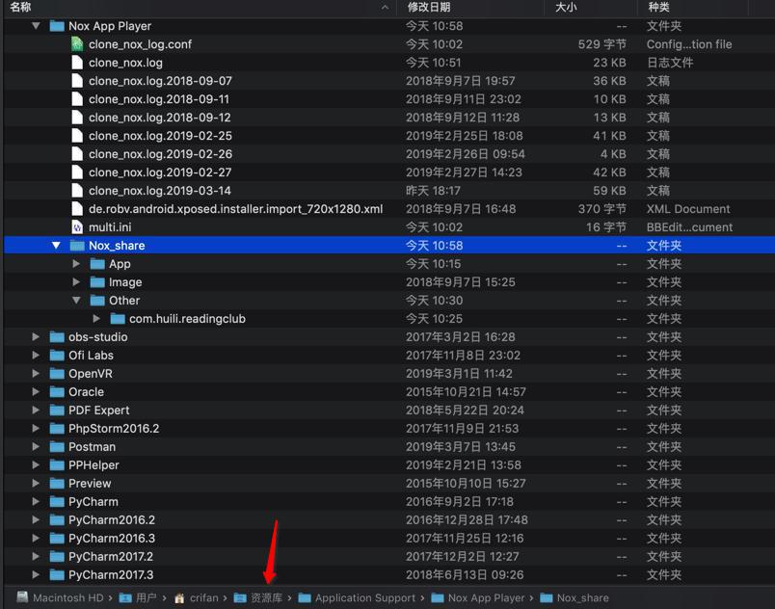775x609 pixels.
Task: Click the PyCharm folder icon
Action: click(57, 501)
